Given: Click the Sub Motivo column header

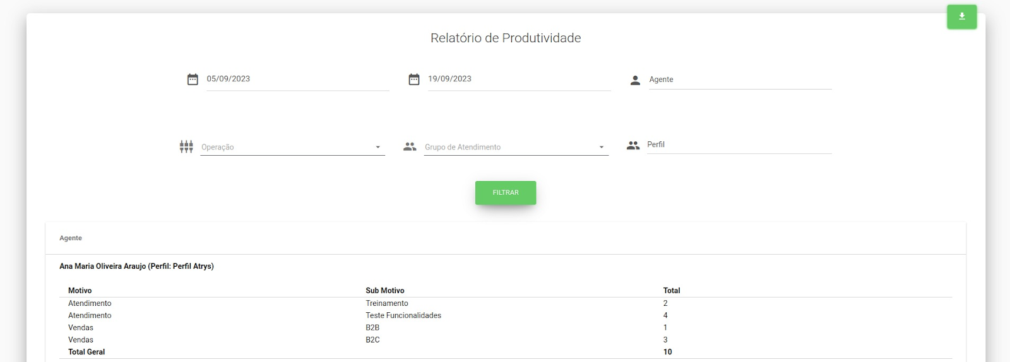Looking at the screenshot, I should pos(385,291).
